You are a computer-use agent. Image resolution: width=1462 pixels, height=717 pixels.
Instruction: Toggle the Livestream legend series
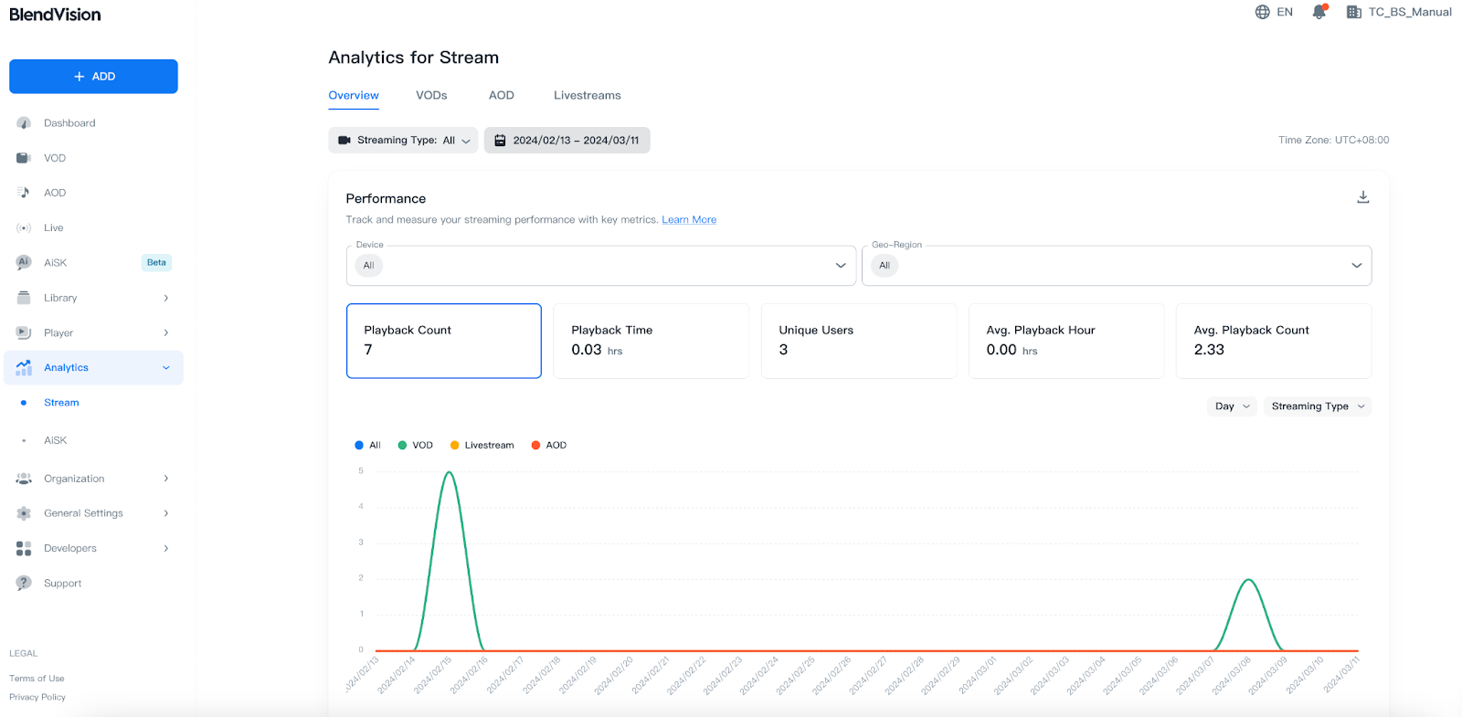click(x=482, y=446)
